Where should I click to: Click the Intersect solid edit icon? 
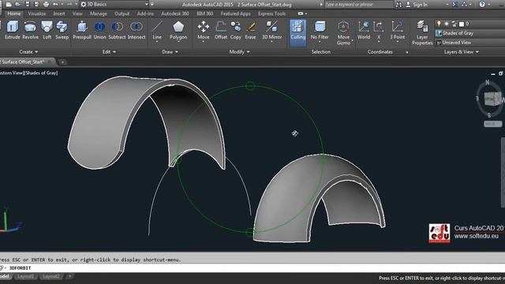coord(137,30)
